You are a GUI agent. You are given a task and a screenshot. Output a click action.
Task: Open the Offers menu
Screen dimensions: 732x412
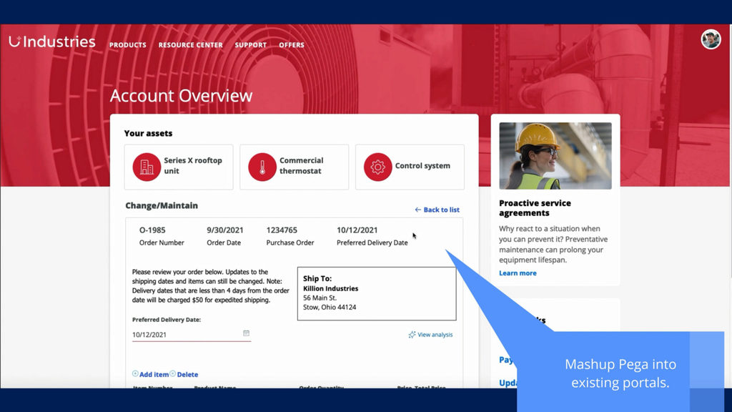(x=292, y=45)
